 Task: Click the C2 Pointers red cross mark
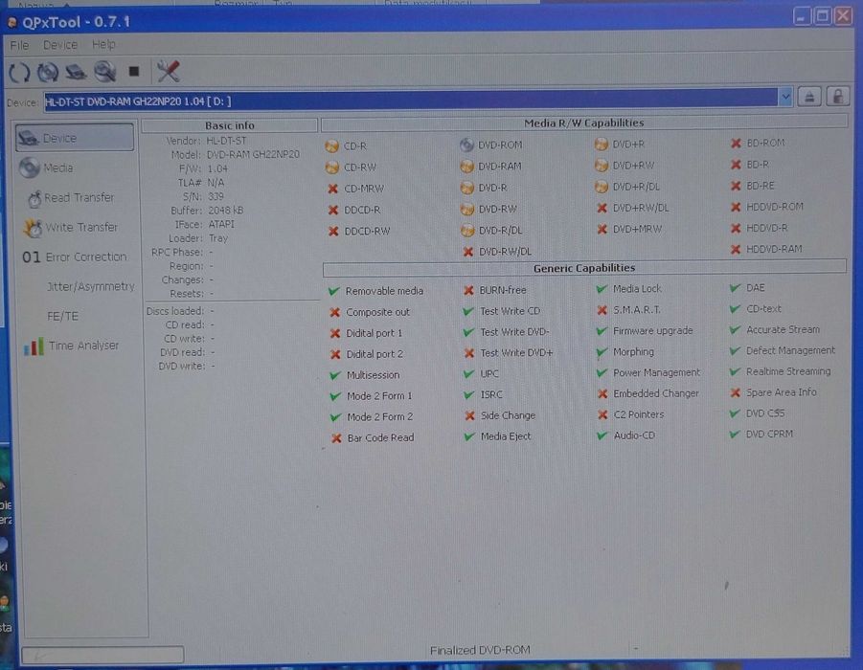pos(602,414)
